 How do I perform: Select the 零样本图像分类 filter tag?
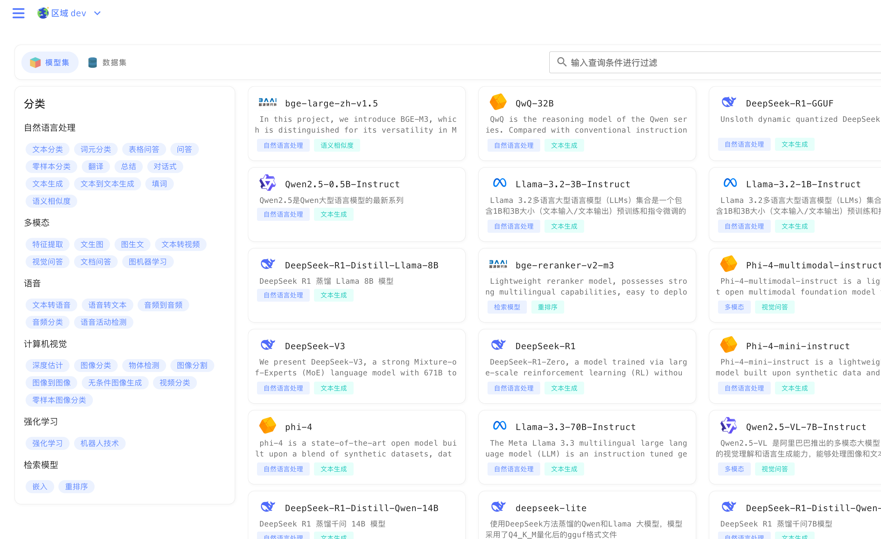pos(59,400)
